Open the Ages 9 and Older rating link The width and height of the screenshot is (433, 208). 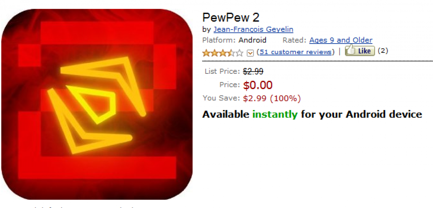pyautogui.click(x=341, y=40)
